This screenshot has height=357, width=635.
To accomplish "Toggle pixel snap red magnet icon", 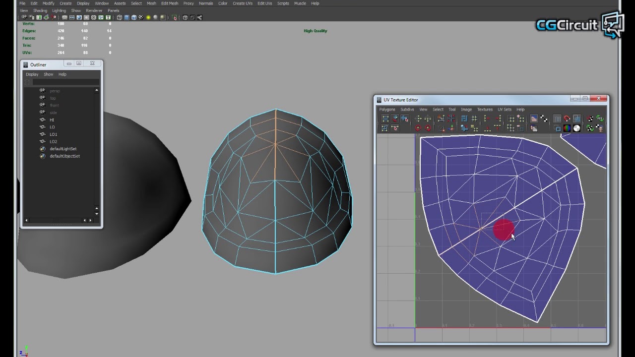I will click(x=567, y=119).
